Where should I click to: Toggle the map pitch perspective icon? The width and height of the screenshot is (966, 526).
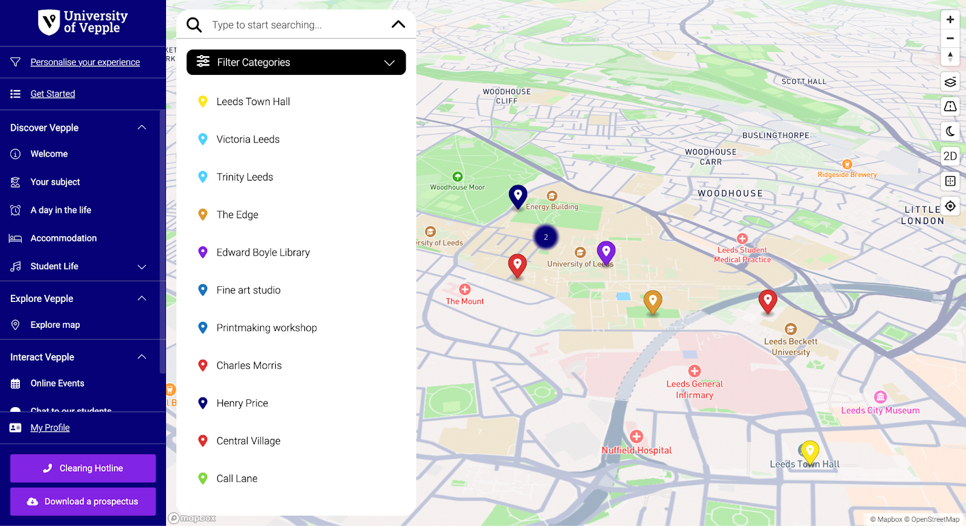point(950,106)
